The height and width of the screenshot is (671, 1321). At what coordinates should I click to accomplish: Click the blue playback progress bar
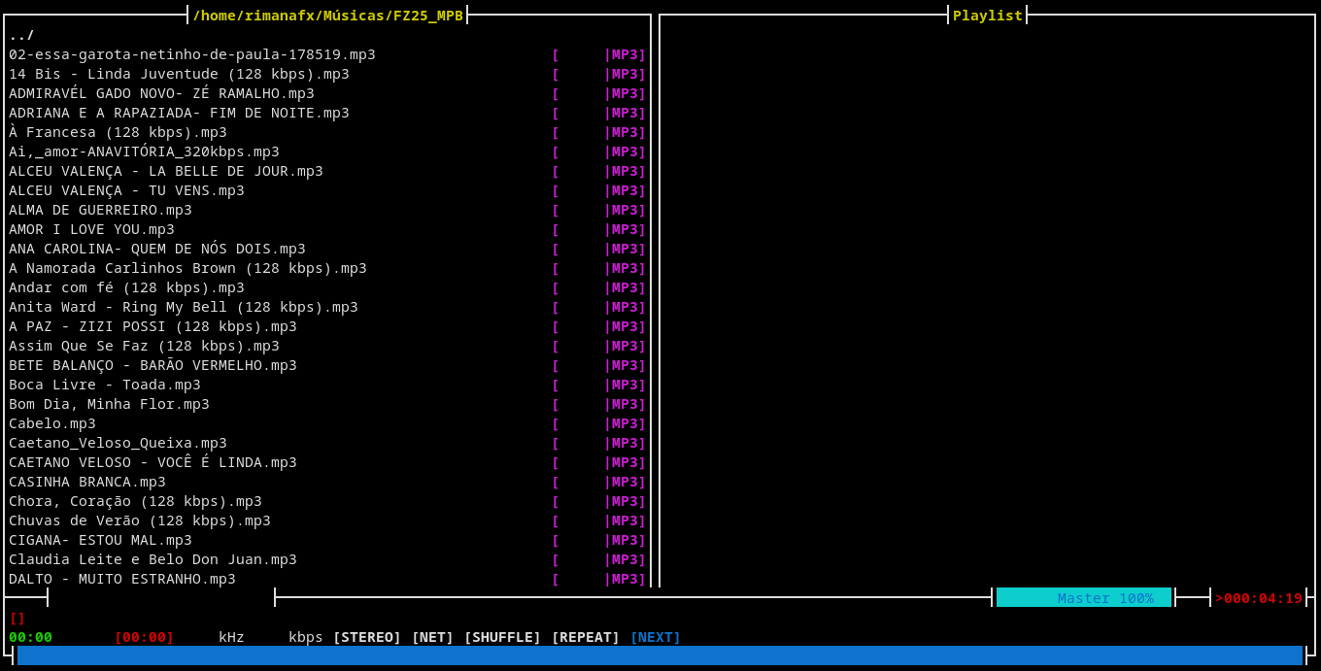point(660,655)
